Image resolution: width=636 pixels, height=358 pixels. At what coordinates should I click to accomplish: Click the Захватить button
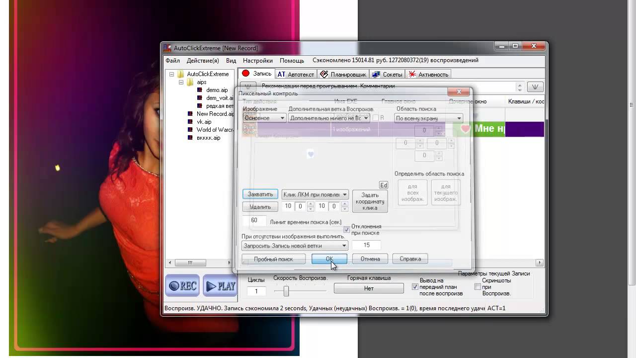(260, 194)
